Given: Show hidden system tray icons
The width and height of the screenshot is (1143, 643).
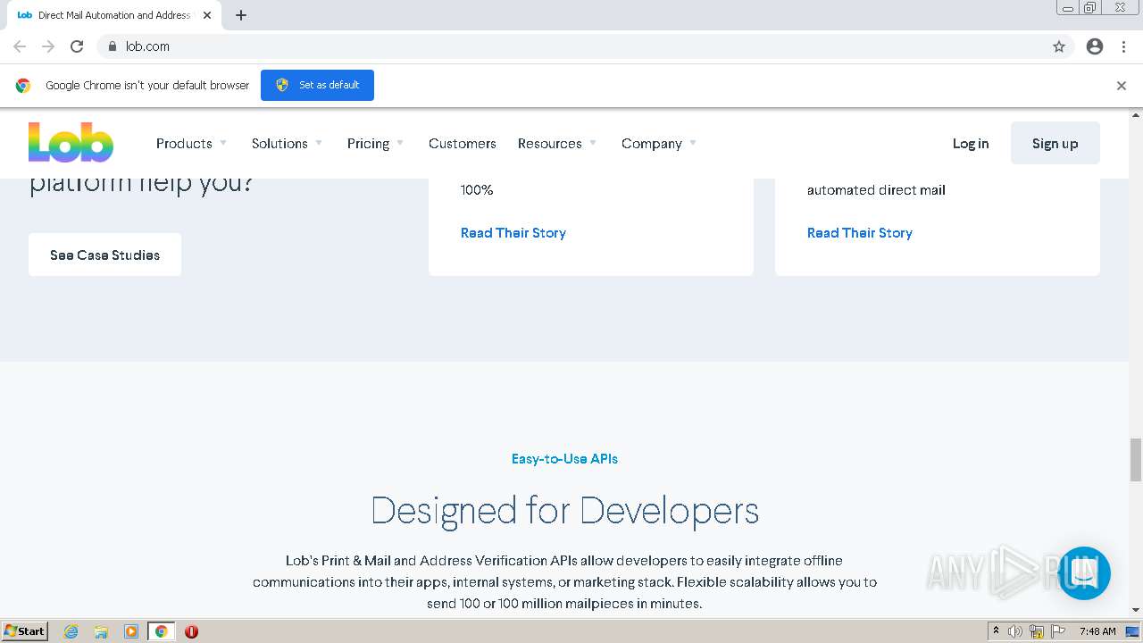Looking at the screenshot, I should (996, 631).
